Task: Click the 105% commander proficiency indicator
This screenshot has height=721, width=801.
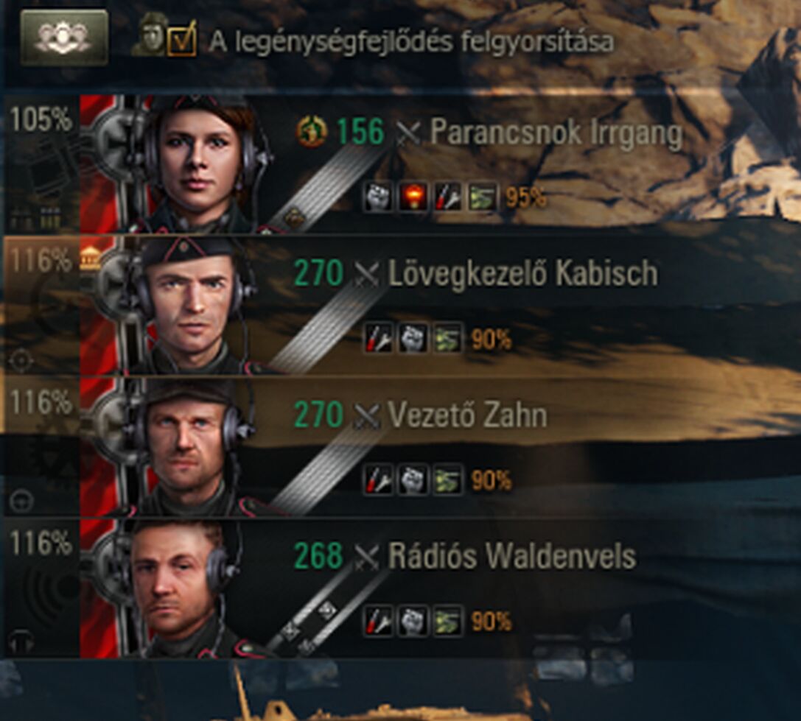Action: click(41, 119)
